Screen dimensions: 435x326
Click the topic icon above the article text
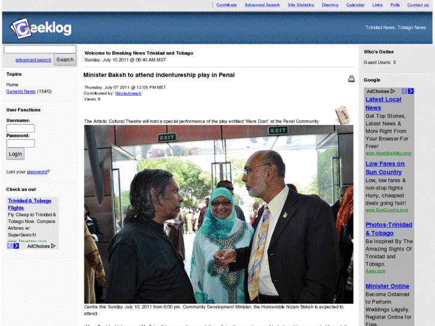tap(343, 115)
